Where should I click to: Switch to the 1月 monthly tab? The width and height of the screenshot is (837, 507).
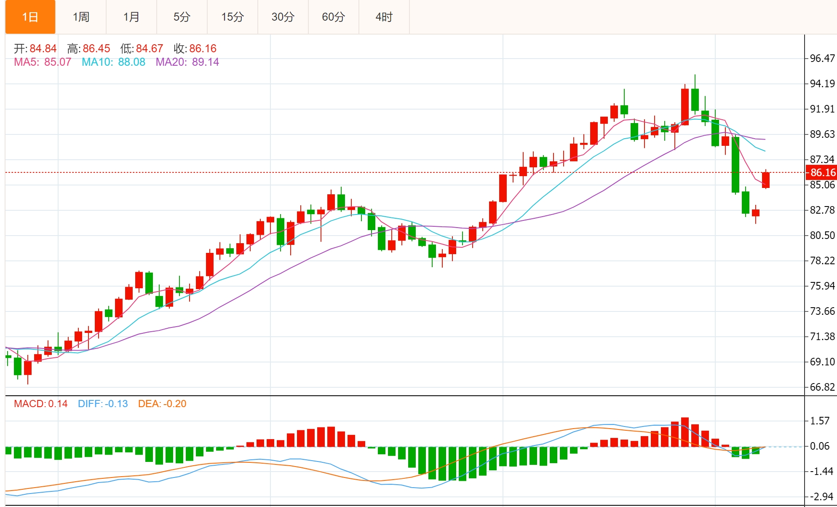click(131, 17)
